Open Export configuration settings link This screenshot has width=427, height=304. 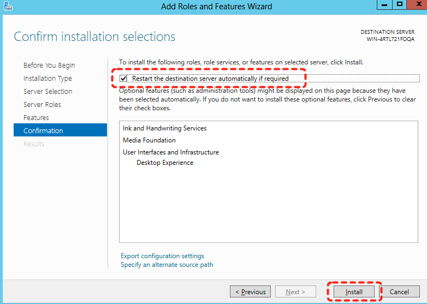pos(162,256)
